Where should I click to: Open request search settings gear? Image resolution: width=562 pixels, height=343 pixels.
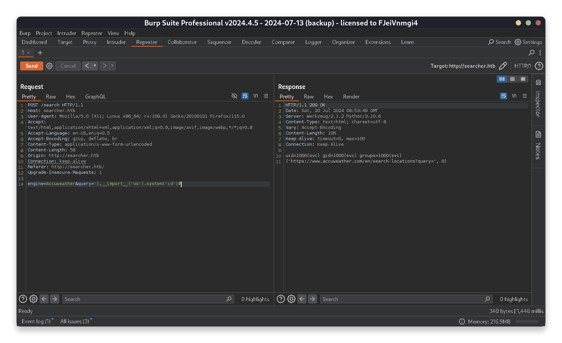tap(33, 299)
